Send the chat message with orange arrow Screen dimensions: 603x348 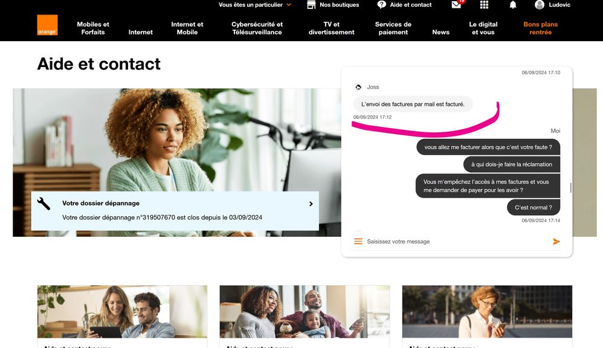tap(556, 242)
